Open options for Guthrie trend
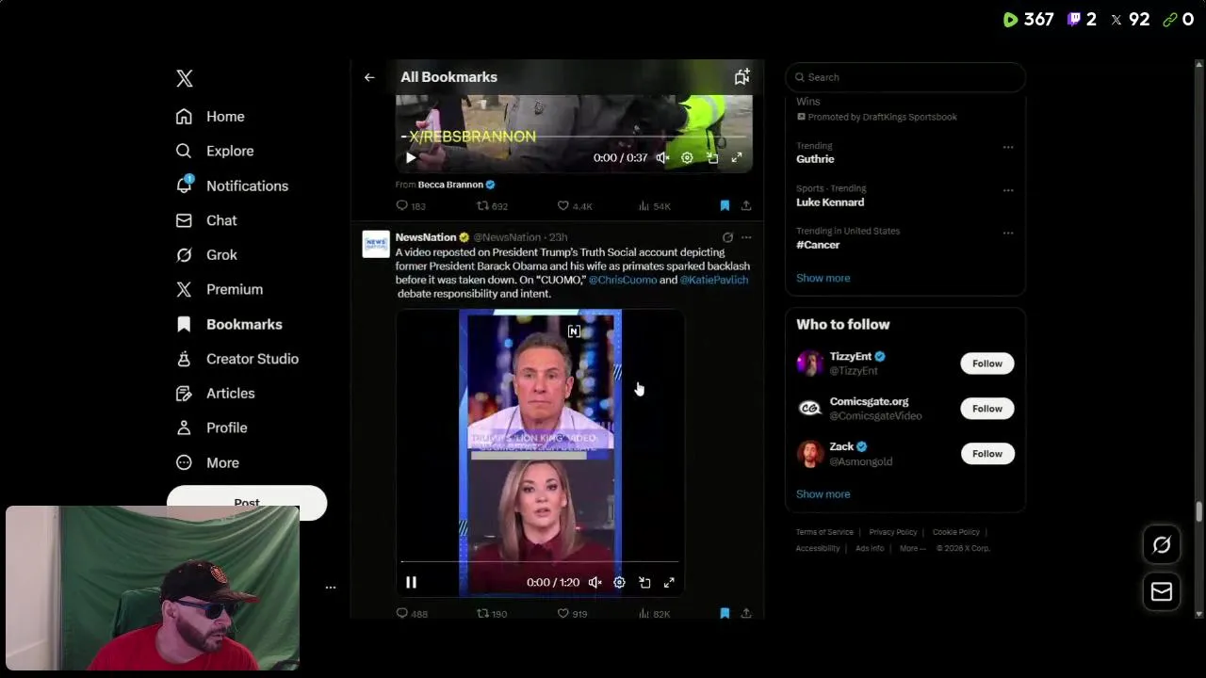 1008,147
